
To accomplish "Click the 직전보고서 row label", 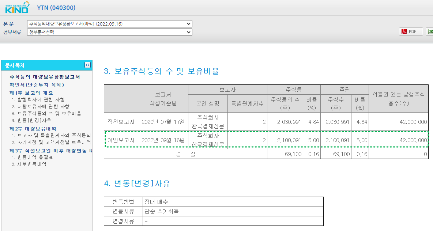I will [121, 122].
